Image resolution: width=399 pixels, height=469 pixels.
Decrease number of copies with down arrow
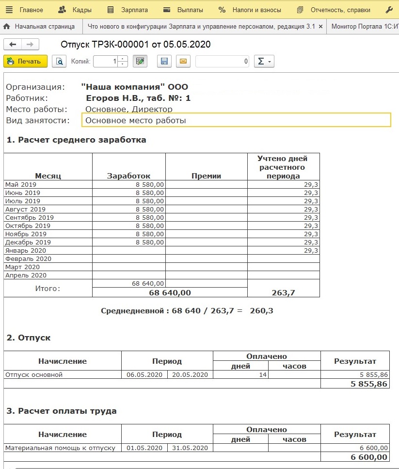click(123, 64)
